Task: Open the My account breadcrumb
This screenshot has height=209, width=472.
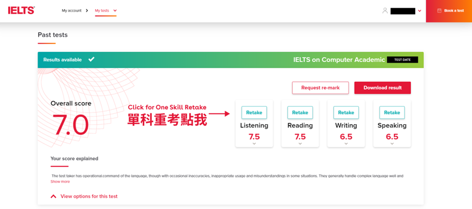Action: [x=72, y=11]
